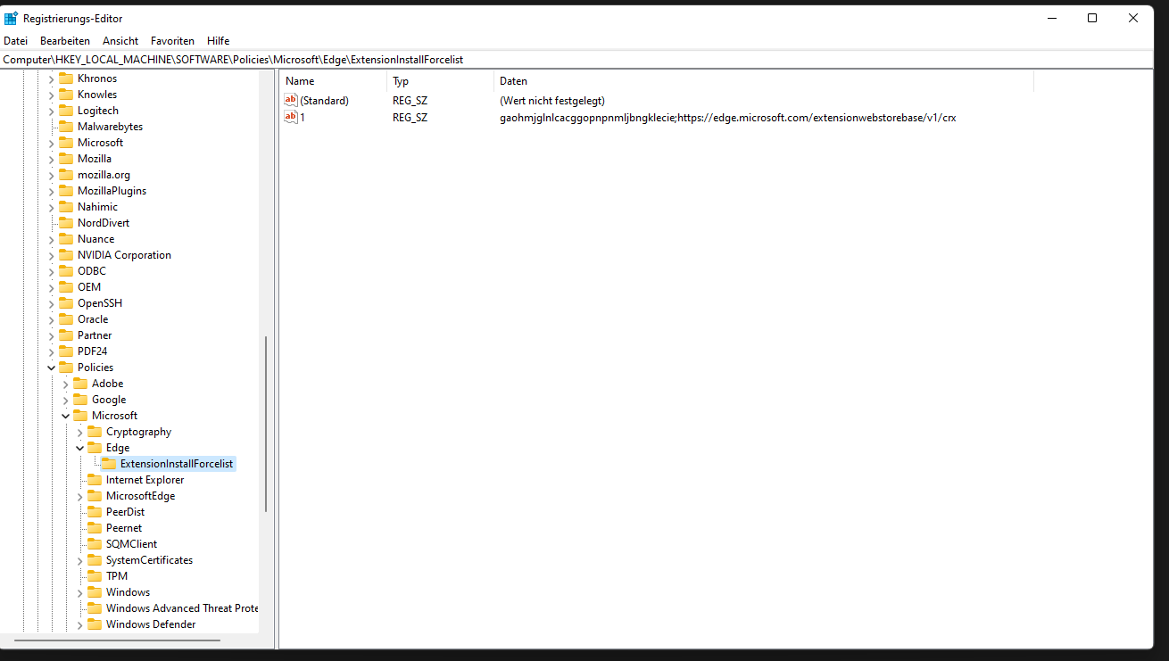Click the ExtensionInstallForcelist folder icon
Screen dimensions: 1169x661
pos(109,464)
